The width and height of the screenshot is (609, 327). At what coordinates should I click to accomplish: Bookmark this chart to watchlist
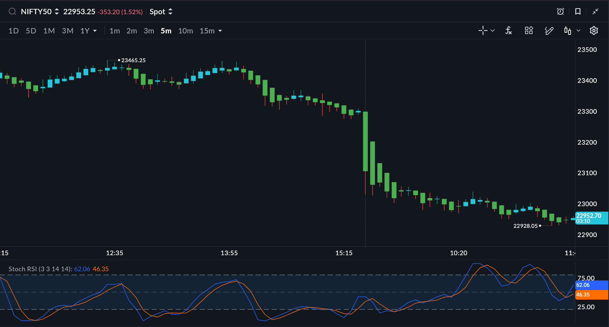click(578, 12)
